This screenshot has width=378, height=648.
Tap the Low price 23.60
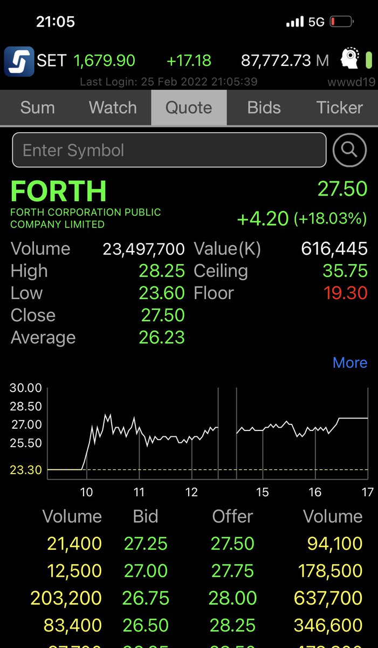(162, 293)
